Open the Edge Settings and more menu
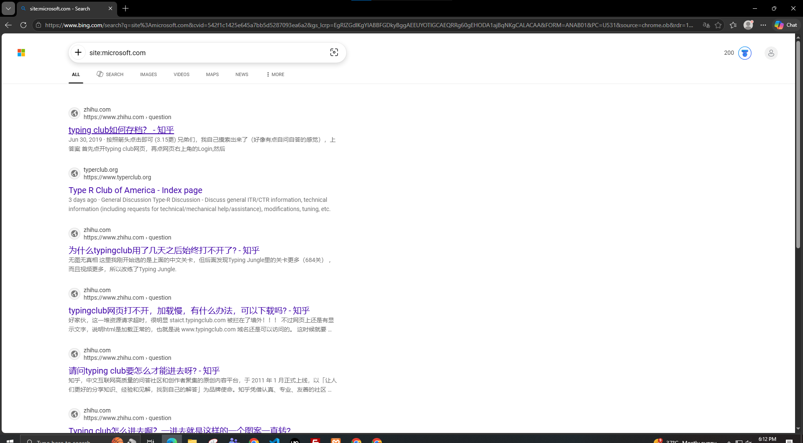 763,25
